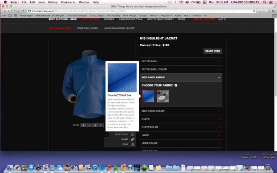Open Trash in the Dock
Screen dimensions: 277x173
[268, 167]
